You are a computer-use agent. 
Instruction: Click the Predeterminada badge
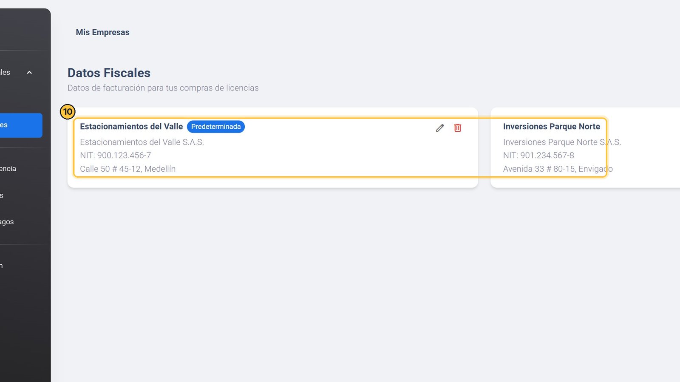click(216, 127)
